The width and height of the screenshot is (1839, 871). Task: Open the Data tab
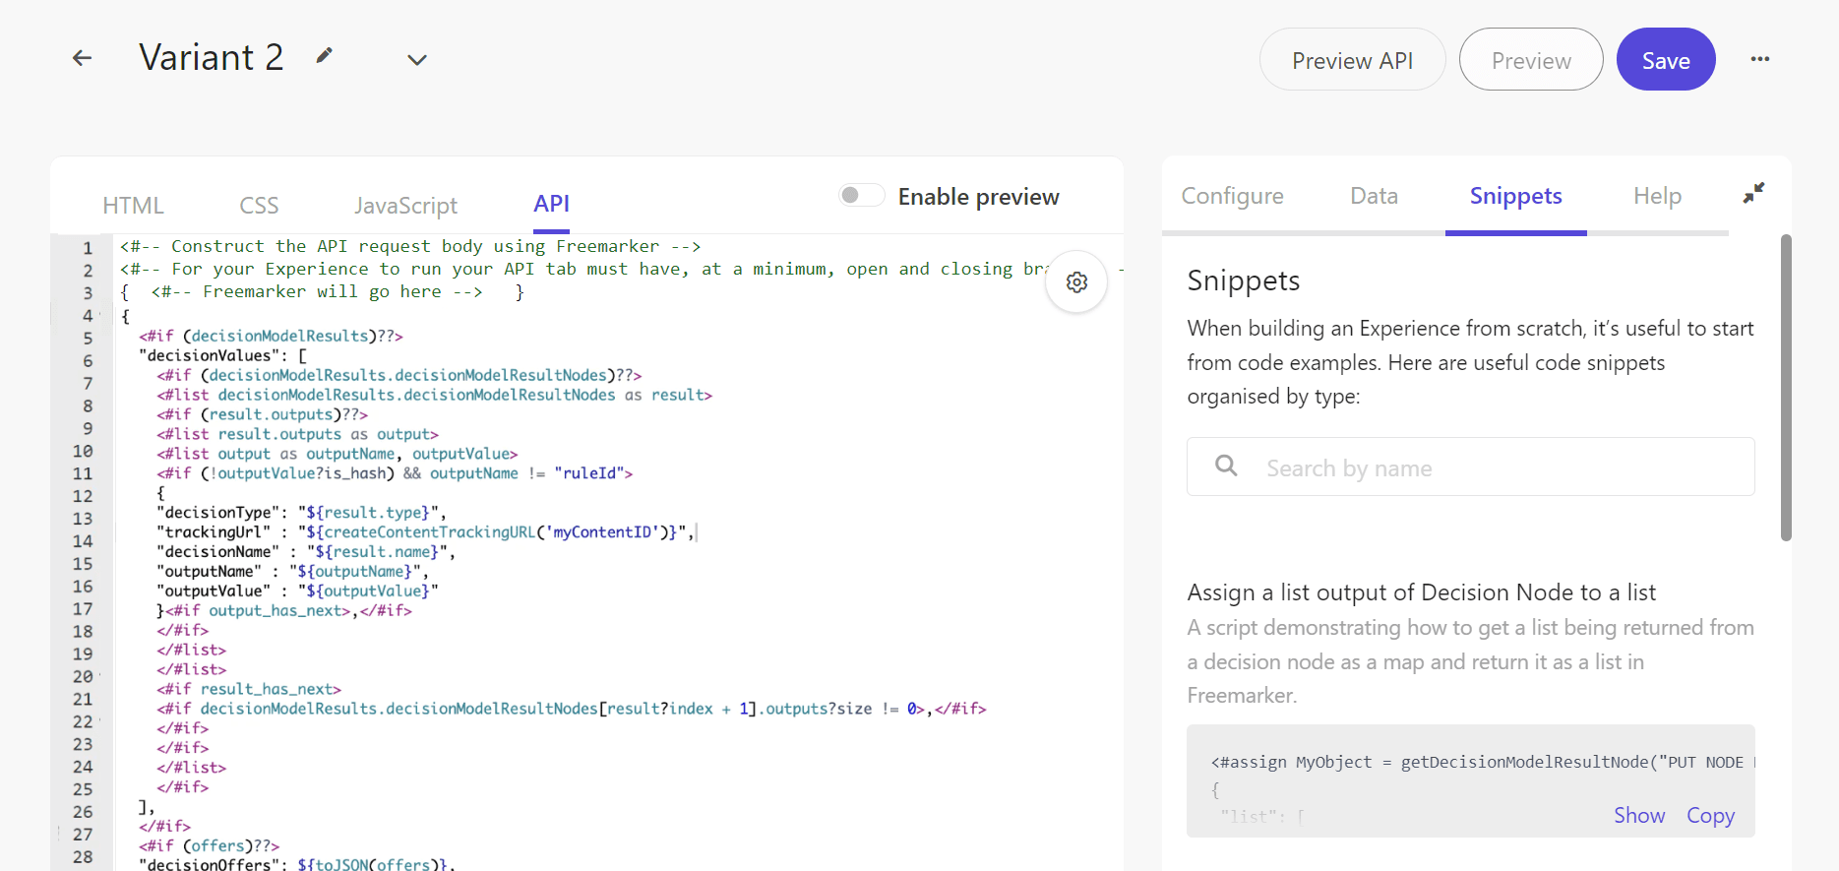point(1374,195)
